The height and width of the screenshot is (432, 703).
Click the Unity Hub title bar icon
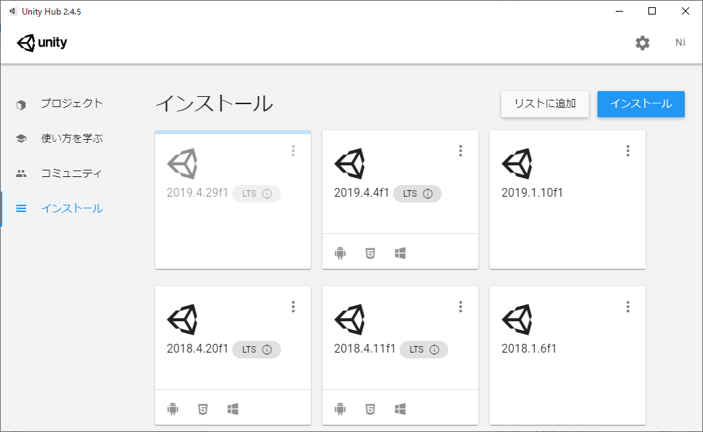(12, 11)
